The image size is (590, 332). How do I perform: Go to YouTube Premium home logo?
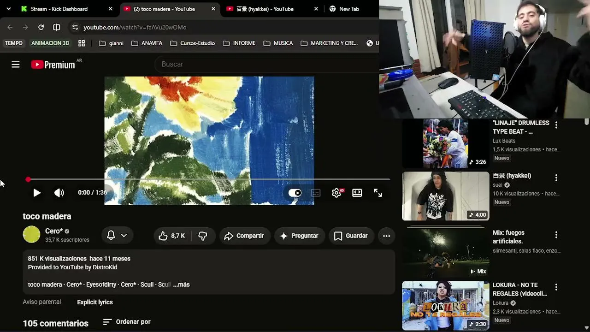coord(53,65)
